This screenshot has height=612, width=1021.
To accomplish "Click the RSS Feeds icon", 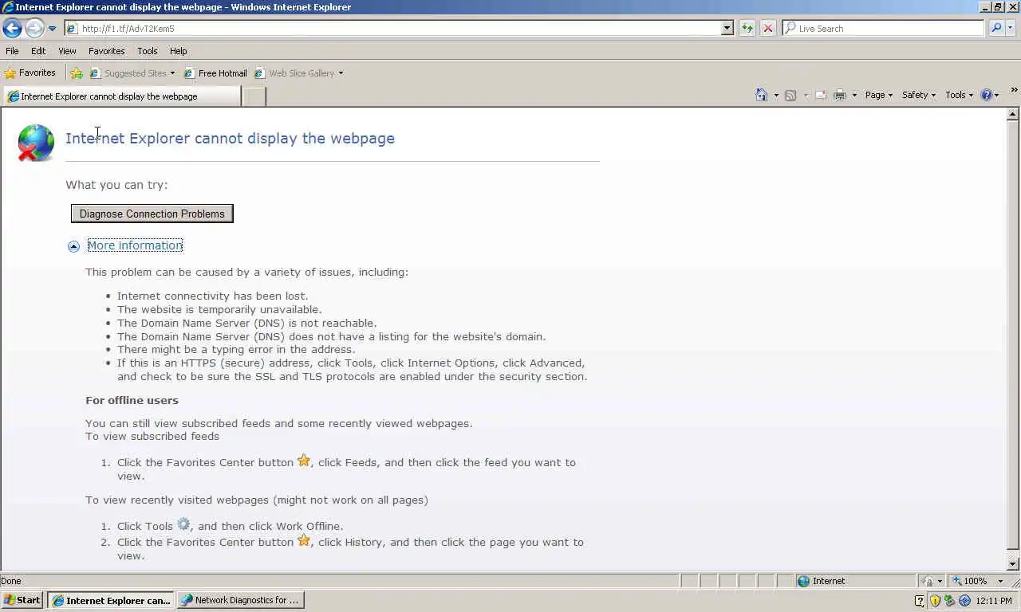I will pos(790,95).
